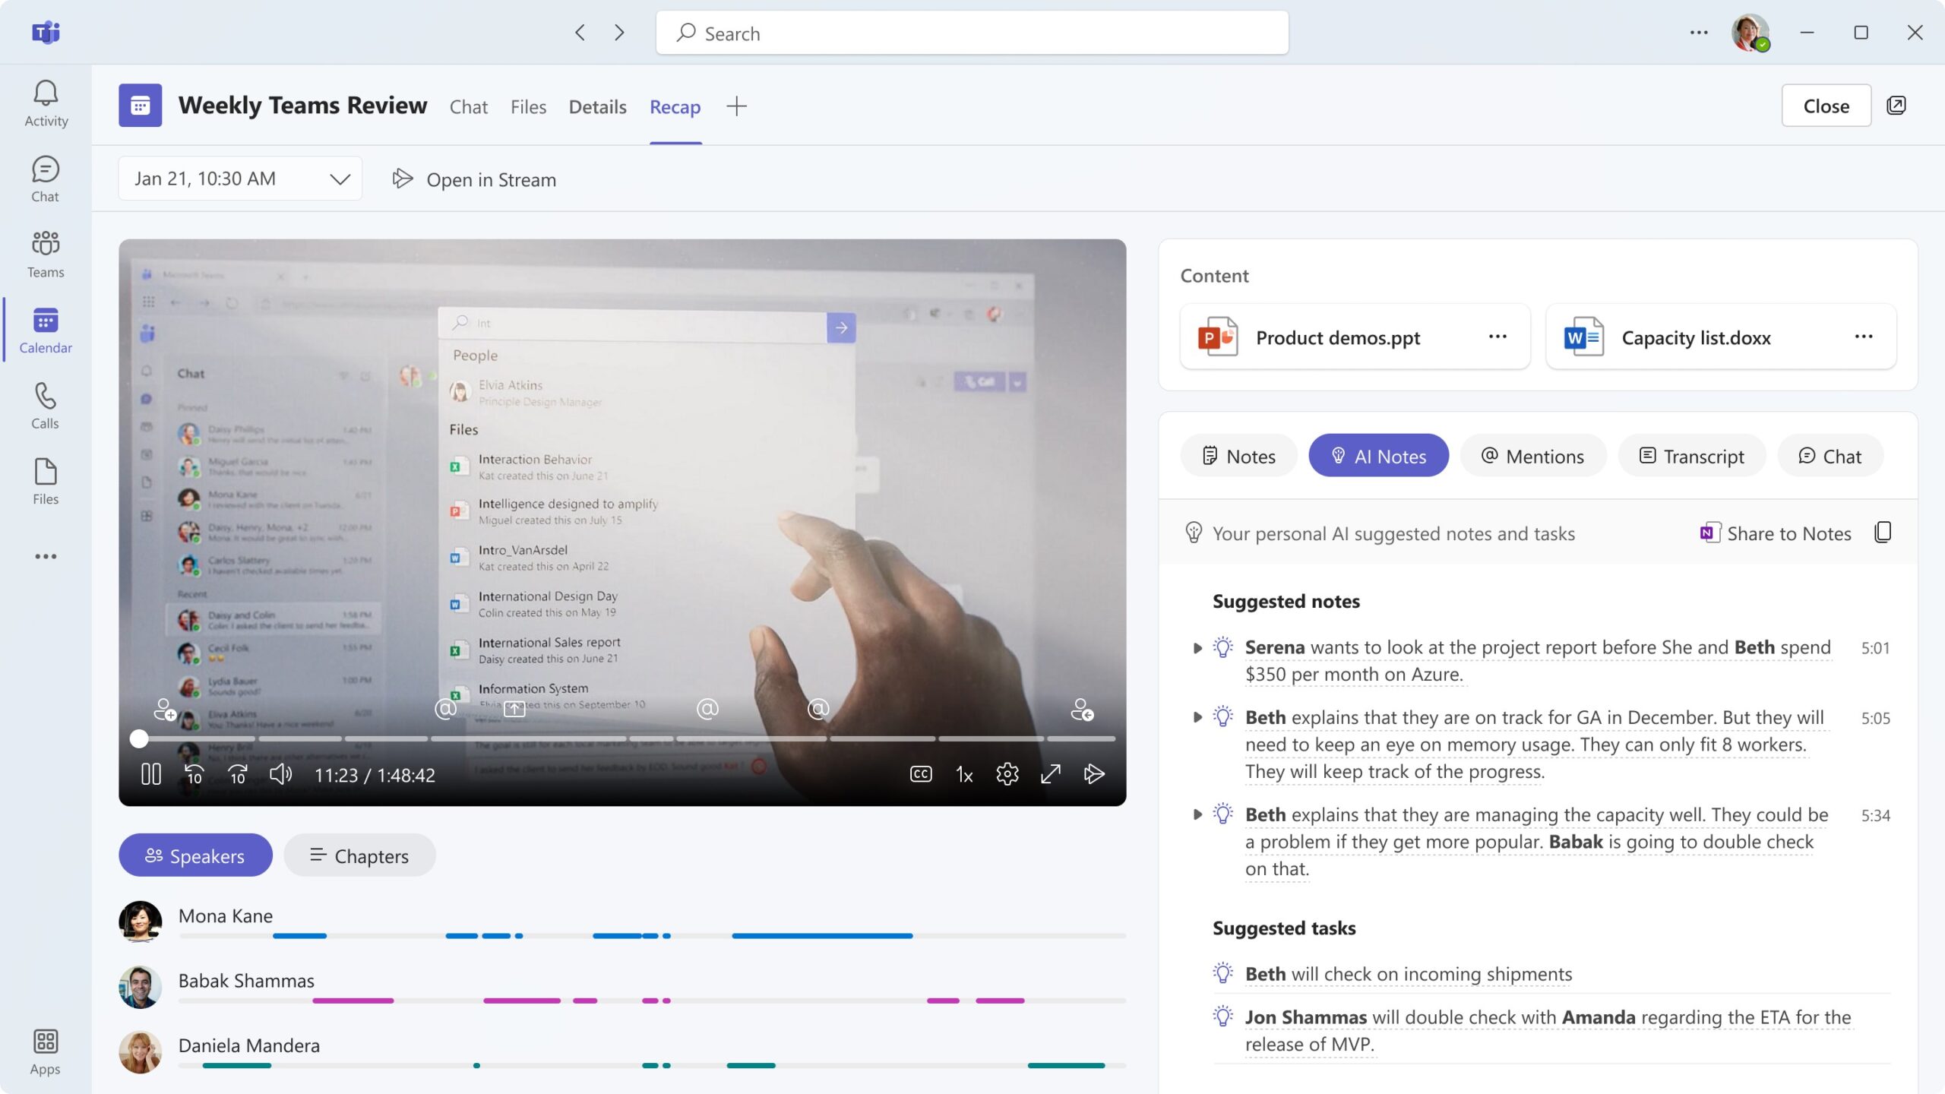This screenshot has width=1945, height=1094.
Task: Expand Beth's GA December note
Action: (x=1196, y=717)
